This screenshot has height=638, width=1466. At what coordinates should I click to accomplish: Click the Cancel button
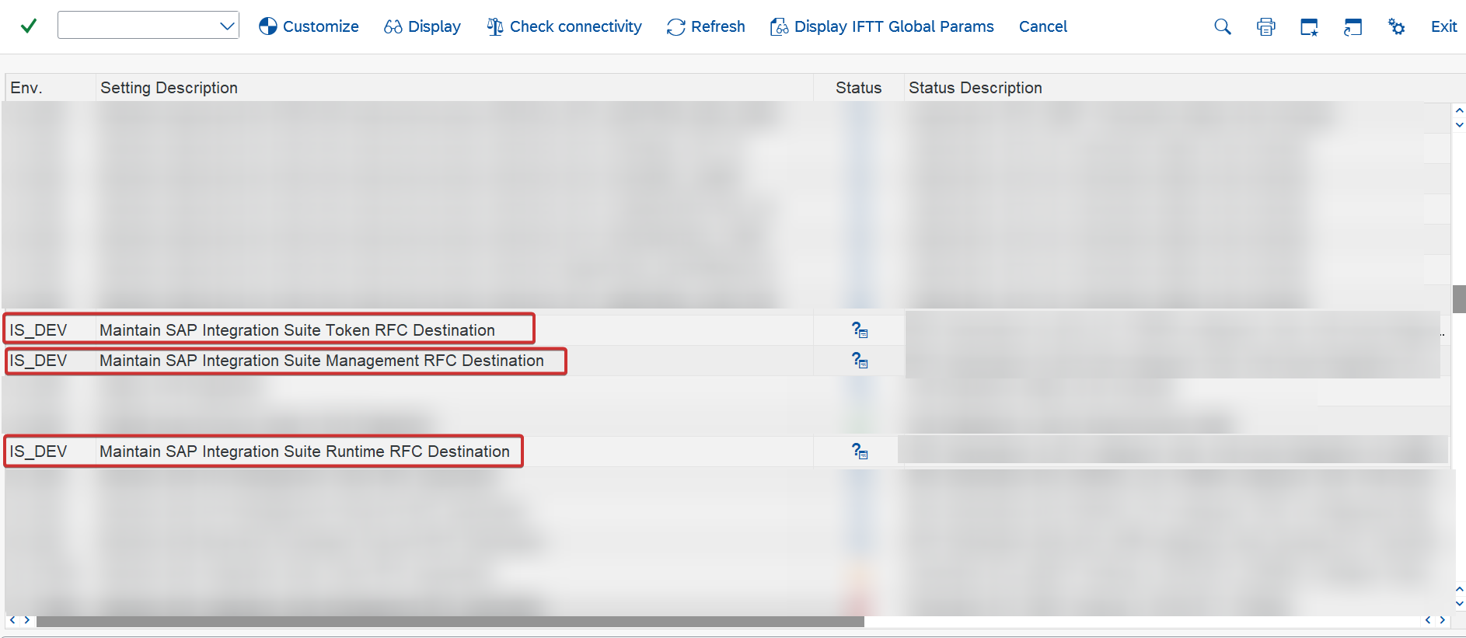[1043, 26]
